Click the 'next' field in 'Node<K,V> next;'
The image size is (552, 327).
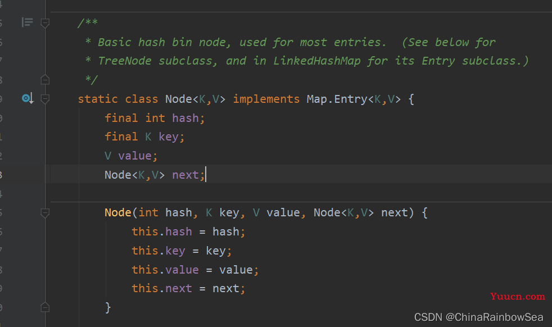coord(185,175)
